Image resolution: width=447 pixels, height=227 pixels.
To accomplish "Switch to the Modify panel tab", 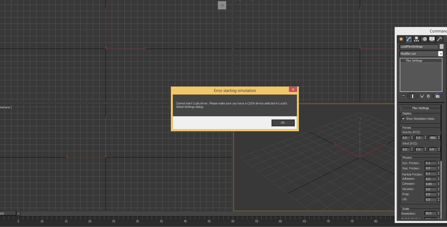I will (x=409, y=39).
